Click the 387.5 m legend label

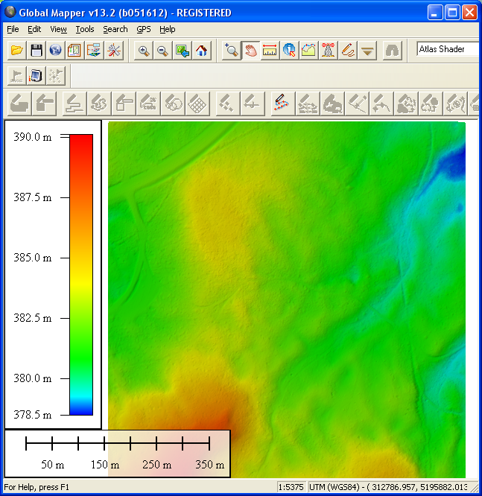click(32, 197)
